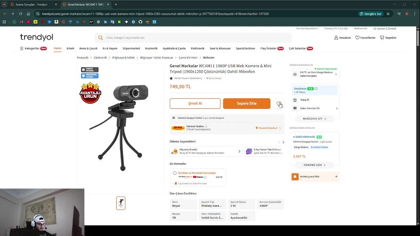This screenshot has height=236, width=420.
Task: Open the Flaş Ürünler menu
Action: [272, 49]
